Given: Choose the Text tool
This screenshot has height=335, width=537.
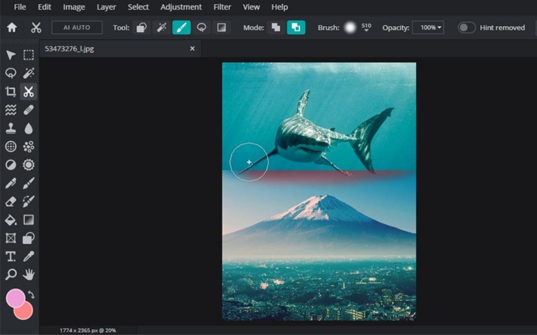Looking at the screenshot, I should coord(11,257).
